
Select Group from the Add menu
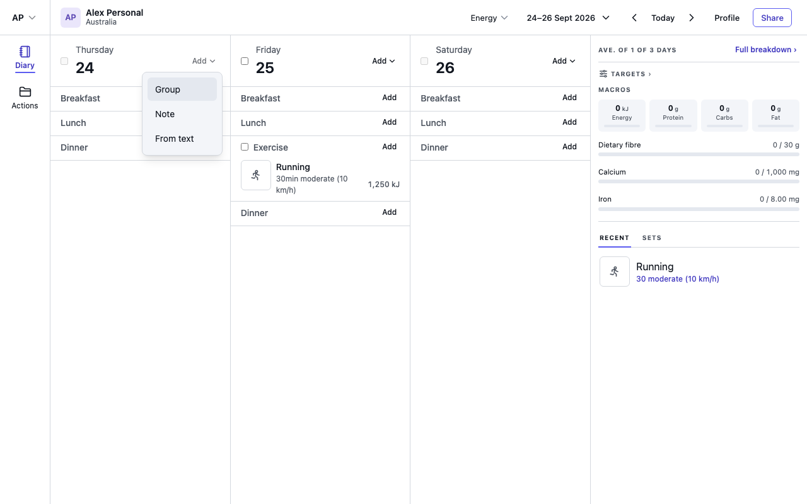click(x=182, y=89)
